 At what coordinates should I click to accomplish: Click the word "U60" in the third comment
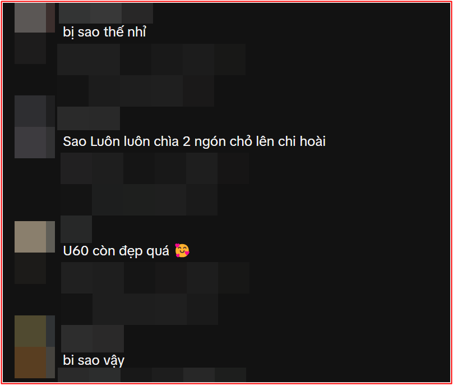(76, 251)
